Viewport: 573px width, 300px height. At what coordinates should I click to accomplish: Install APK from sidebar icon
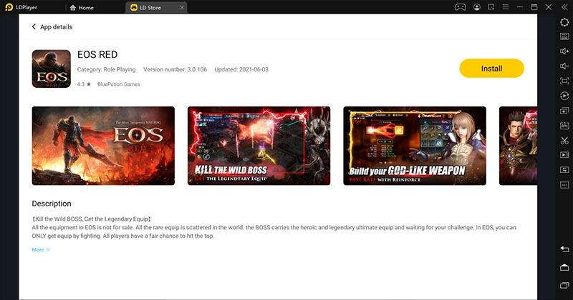(x=564, y=126)
